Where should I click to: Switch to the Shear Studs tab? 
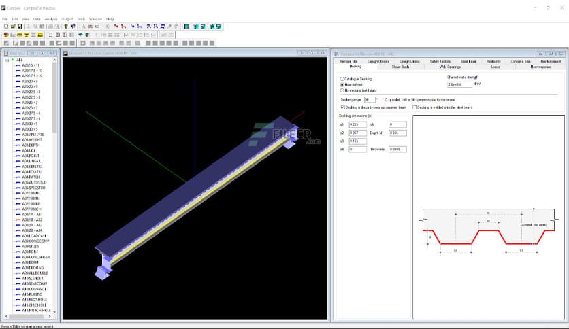pos(400,67)
